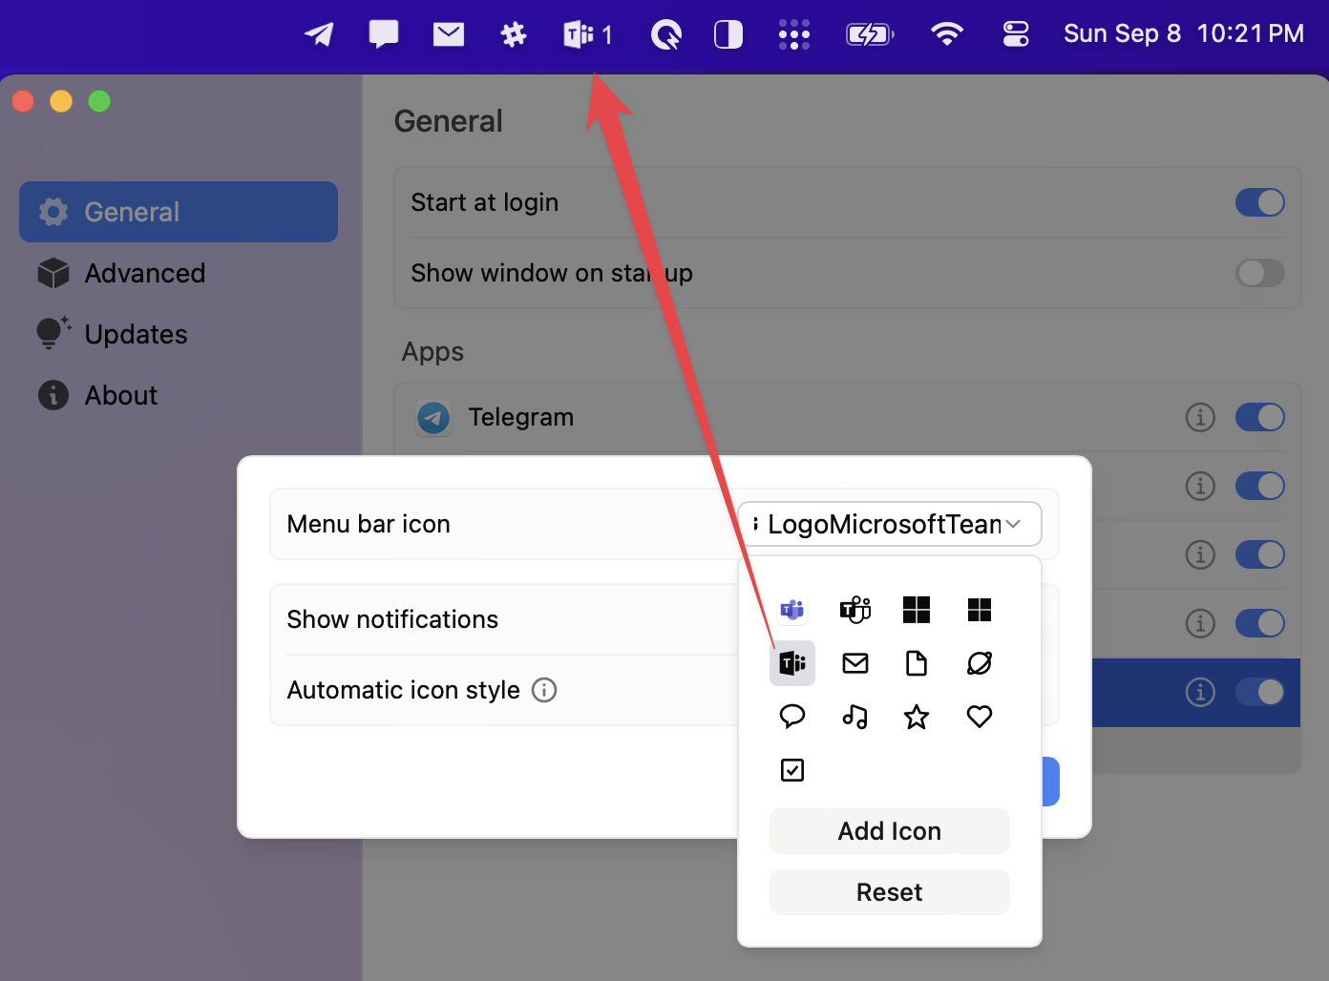Click the Automatic icon style label
Screen dimensions: 1329x981
[x=404, y=690]
